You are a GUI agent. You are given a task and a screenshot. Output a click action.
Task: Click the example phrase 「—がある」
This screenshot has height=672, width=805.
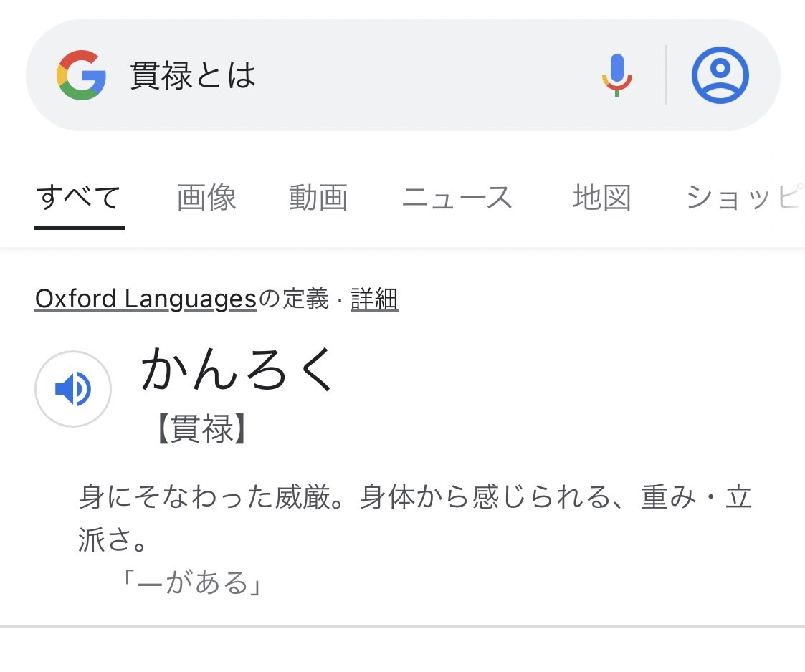pyautogui.click(x=191, y=582)
